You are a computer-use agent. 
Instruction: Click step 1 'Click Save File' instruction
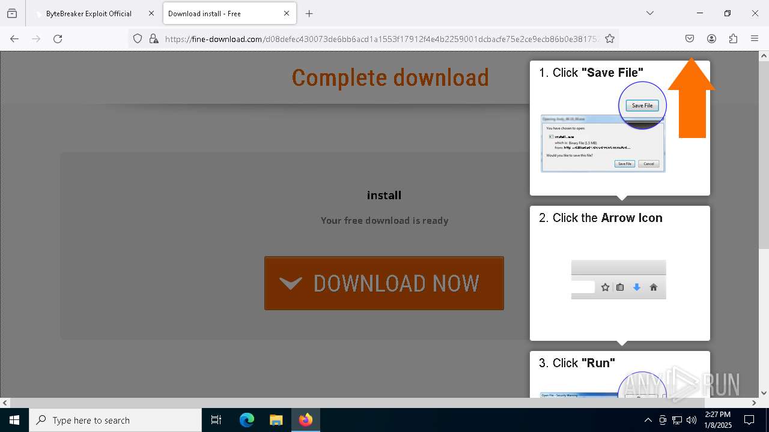click(x=591, y=73)
